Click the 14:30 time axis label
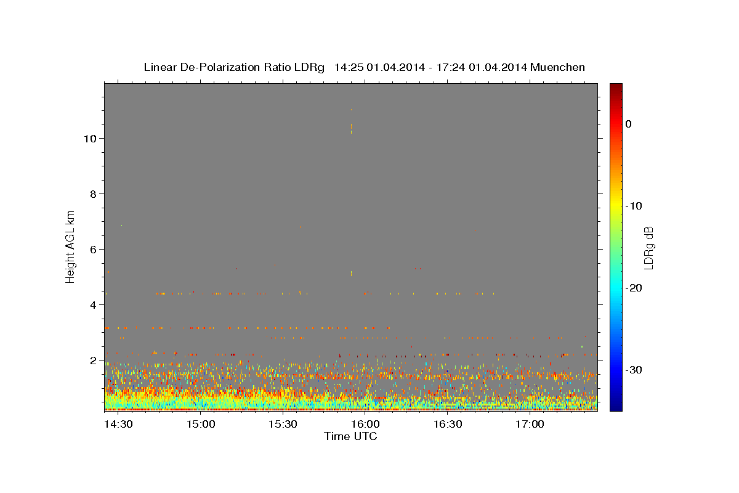This screenshot has width=739, height=493. tap(118, 425)
